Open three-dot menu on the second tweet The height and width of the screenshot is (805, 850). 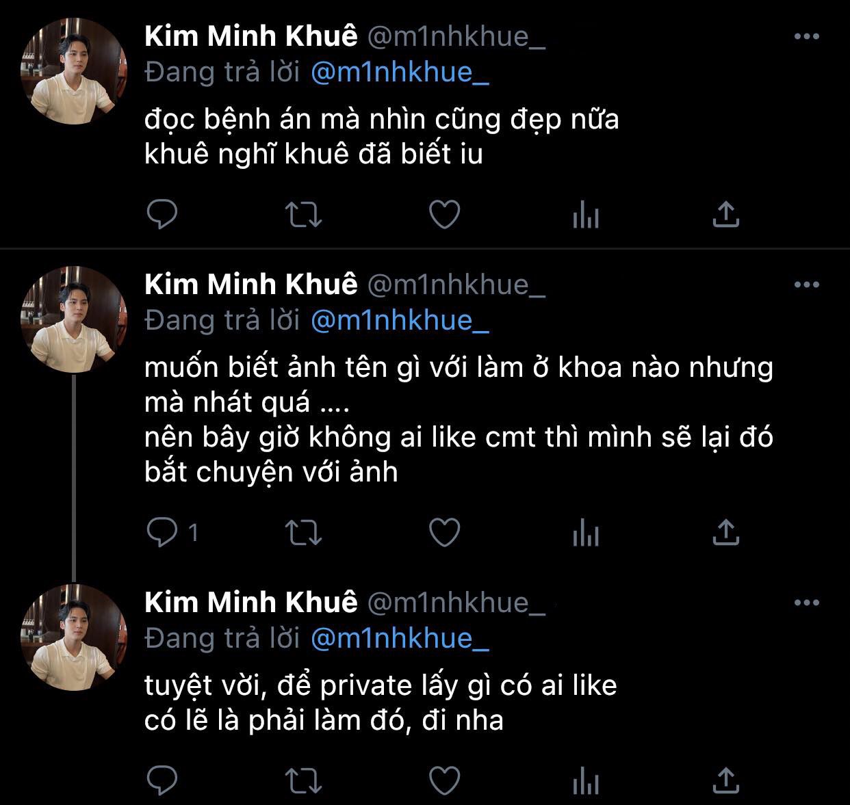click(x=806, y=285)
